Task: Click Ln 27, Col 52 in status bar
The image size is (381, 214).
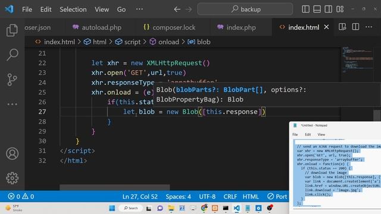Action: pyautogui.click(x=140, y=197)
